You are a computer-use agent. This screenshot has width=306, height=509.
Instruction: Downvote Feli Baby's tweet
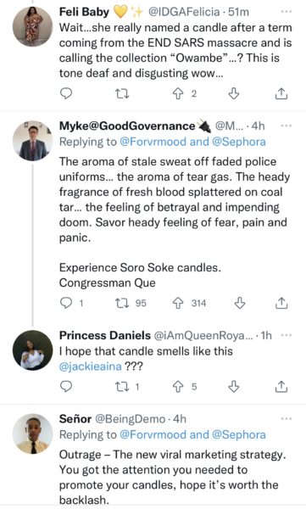(x=234, y=94)
